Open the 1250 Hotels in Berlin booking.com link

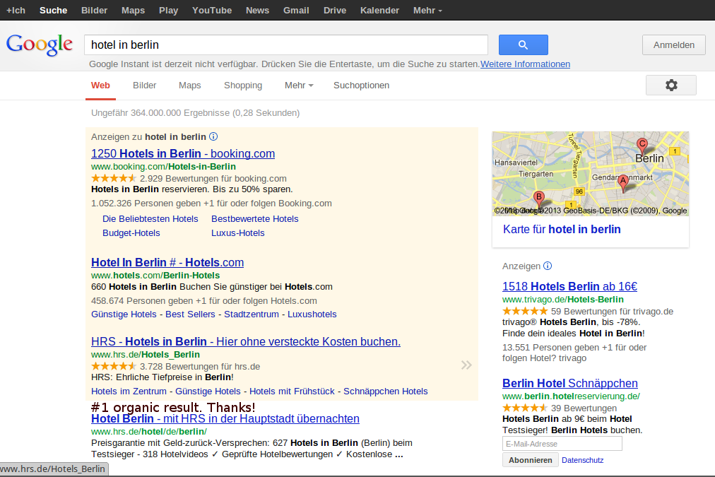pyautogui.click(x=182, y=153)
